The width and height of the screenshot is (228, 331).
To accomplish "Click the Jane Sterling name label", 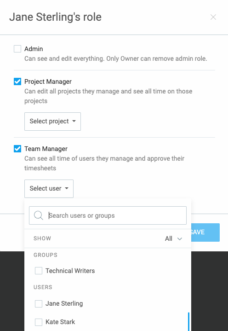I will tap(64, 303).
